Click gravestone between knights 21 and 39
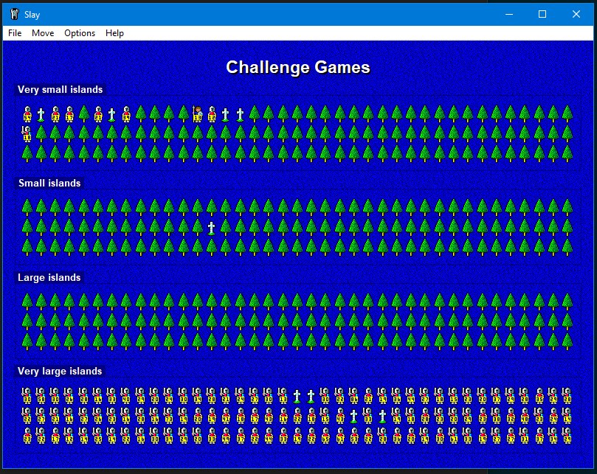The height and width of the screenshot is (474, 597). pyautogui.click(x=112, y=114)
